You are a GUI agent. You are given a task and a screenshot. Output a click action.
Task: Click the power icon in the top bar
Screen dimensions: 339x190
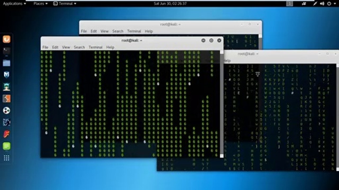(x=329, y=4)
